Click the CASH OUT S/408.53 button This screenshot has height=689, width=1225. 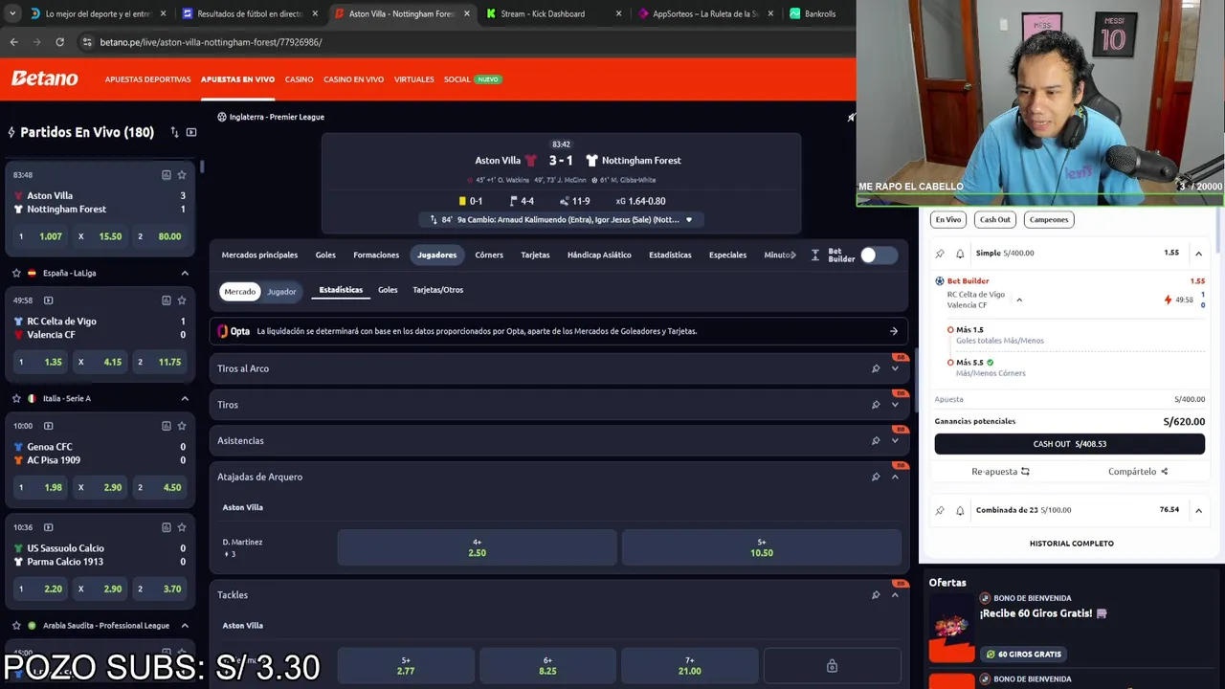(x=1070, y=444)
